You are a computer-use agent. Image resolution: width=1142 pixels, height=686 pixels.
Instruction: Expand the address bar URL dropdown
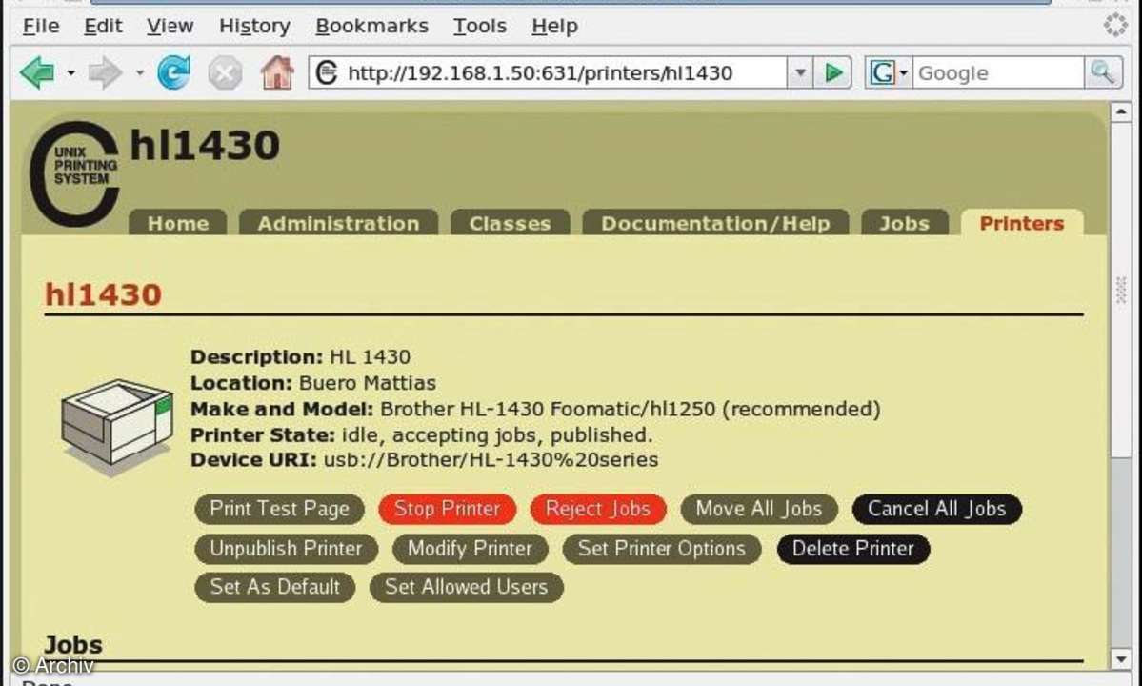(800, 72)
